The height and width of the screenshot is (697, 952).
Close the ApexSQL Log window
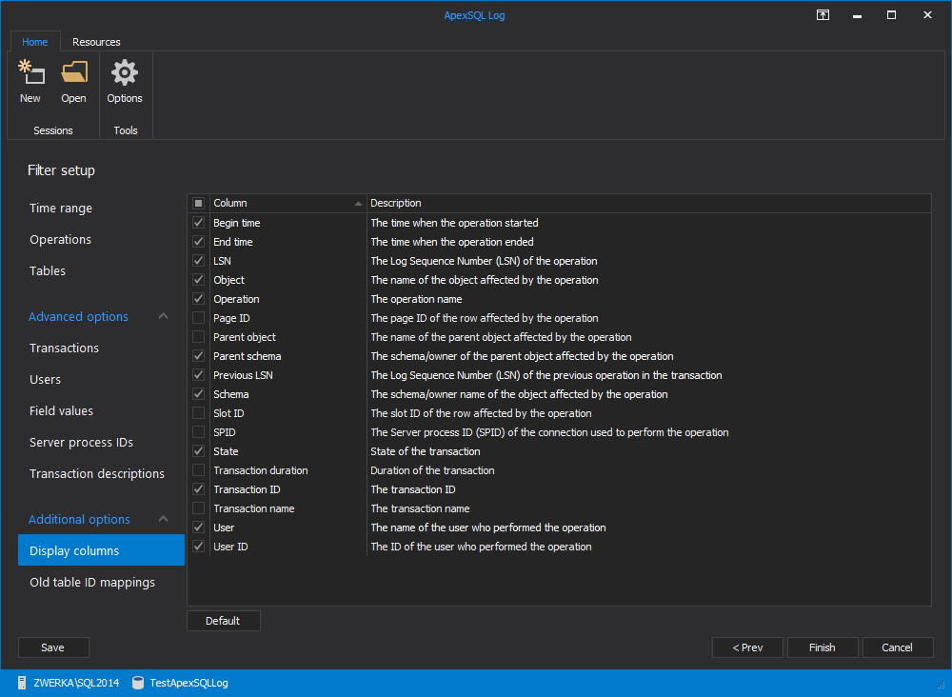927,15
